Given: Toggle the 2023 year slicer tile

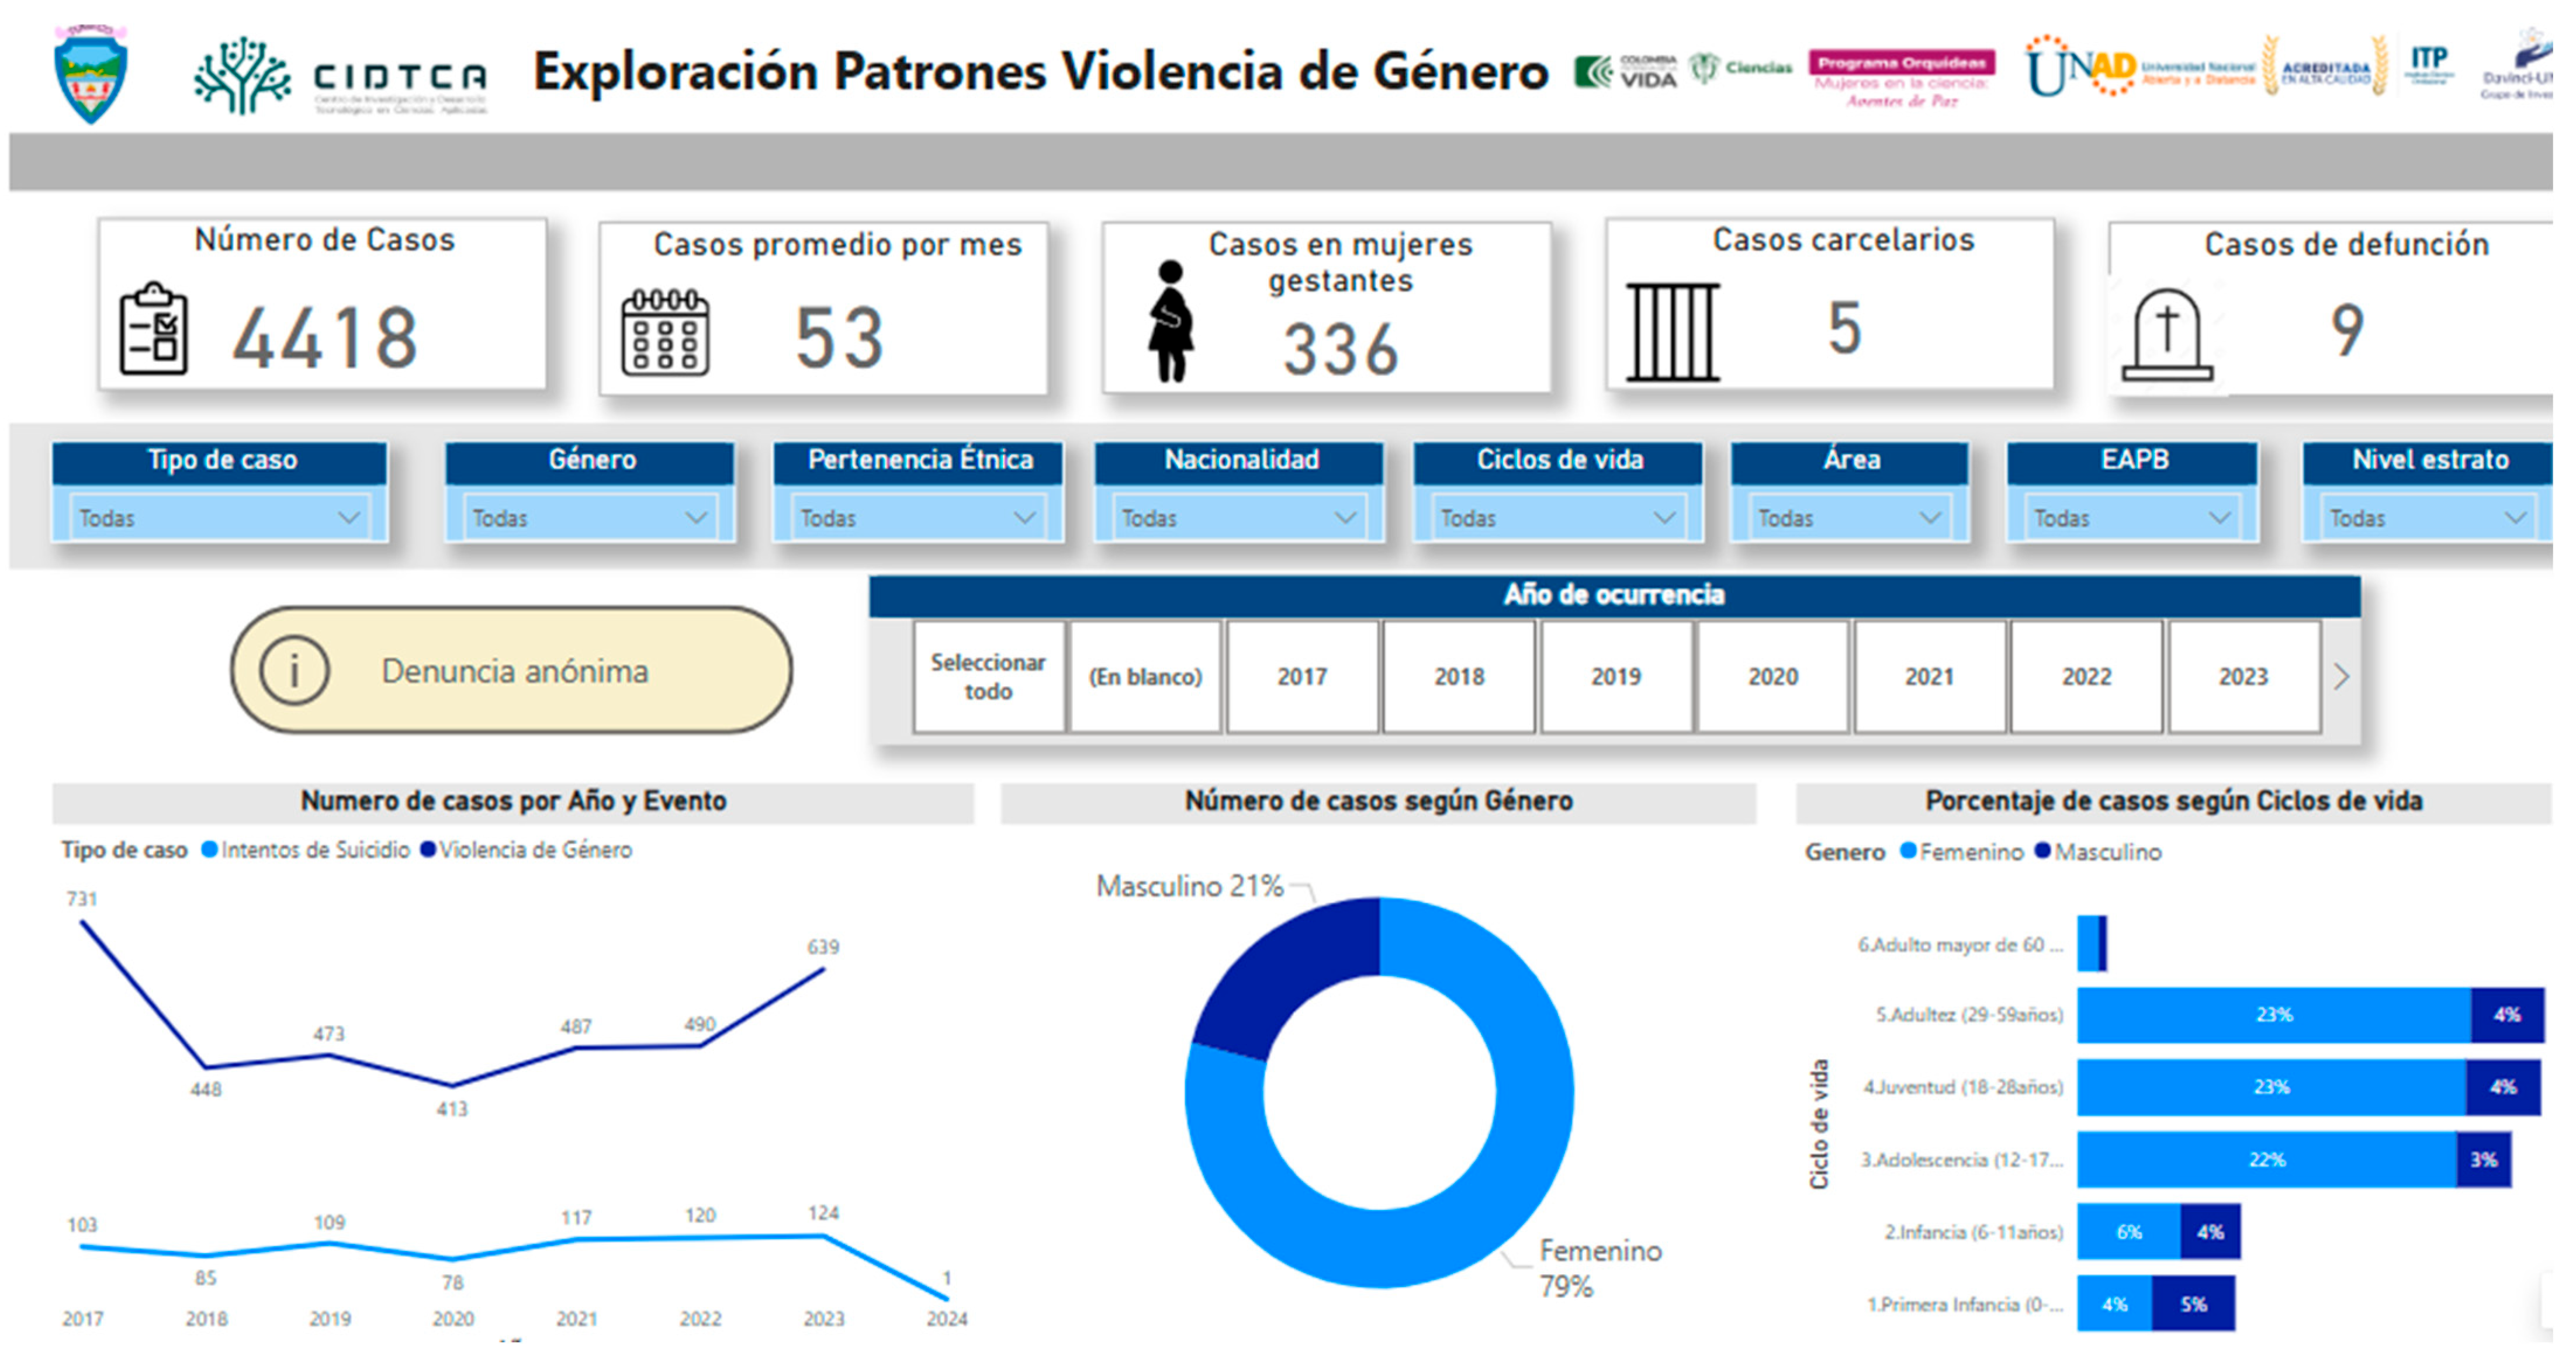Looking at the screenshot, I should [2243, 677].
